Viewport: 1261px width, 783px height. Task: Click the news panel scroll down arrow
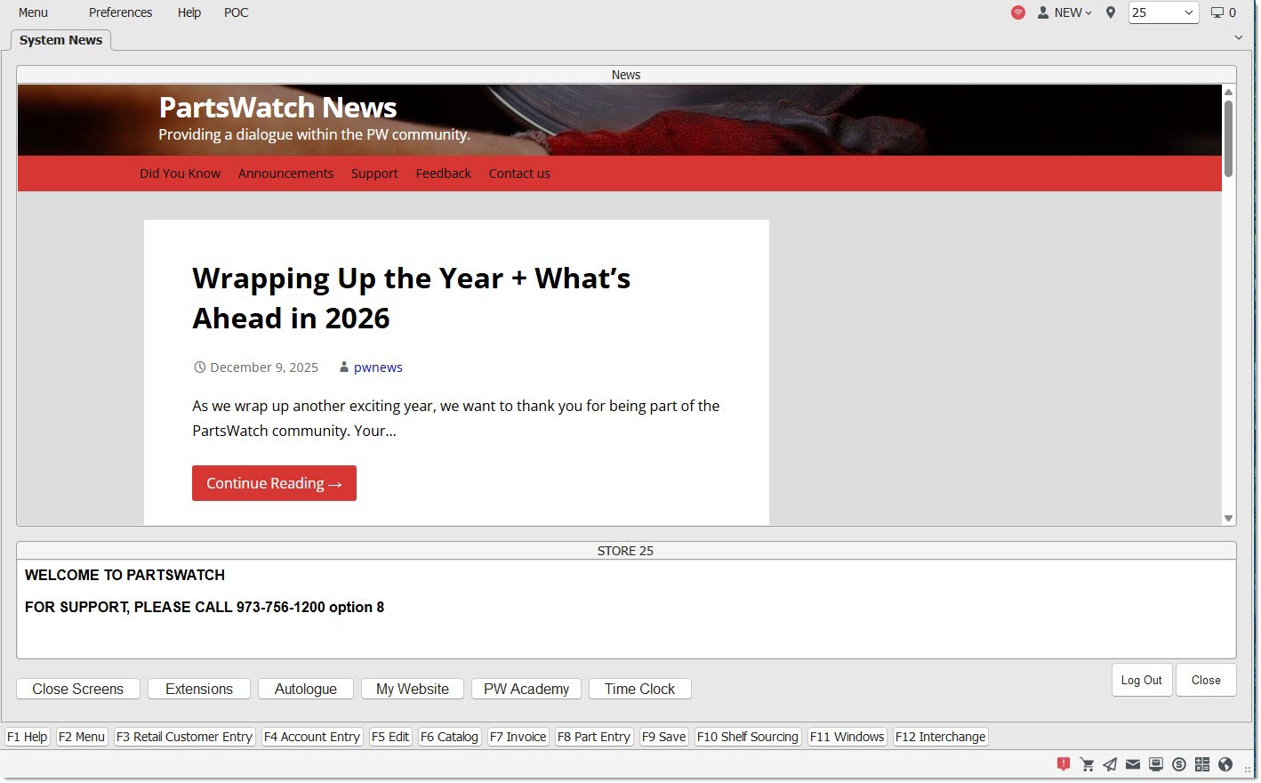coord(1228,518)
